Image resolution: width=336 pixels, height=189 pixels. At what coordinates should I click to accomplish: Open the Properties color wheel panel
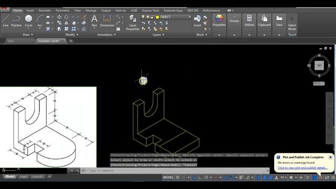coord(219,20)
